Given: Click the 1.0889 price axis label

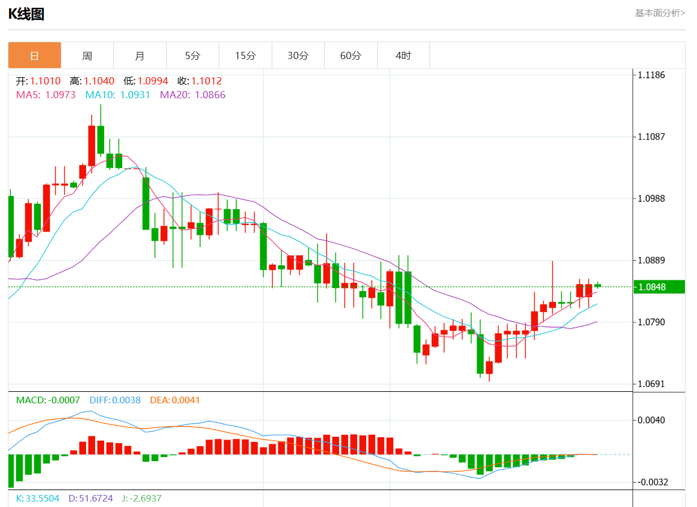Looking at the screenshot, I should click(651, 260).
